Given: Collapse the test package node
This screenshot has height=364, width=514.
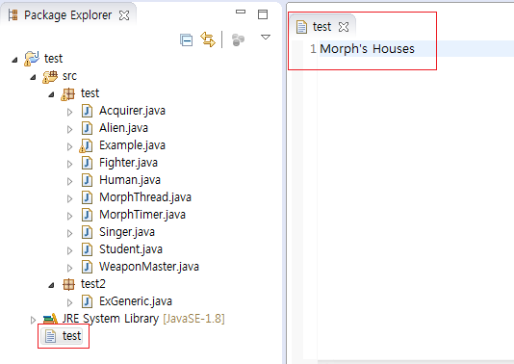Looking at the screenshot, I should 51,94.
